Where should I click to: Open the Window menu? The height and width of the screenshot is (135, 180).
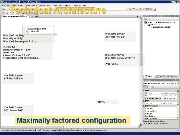[x=67, y=5]
